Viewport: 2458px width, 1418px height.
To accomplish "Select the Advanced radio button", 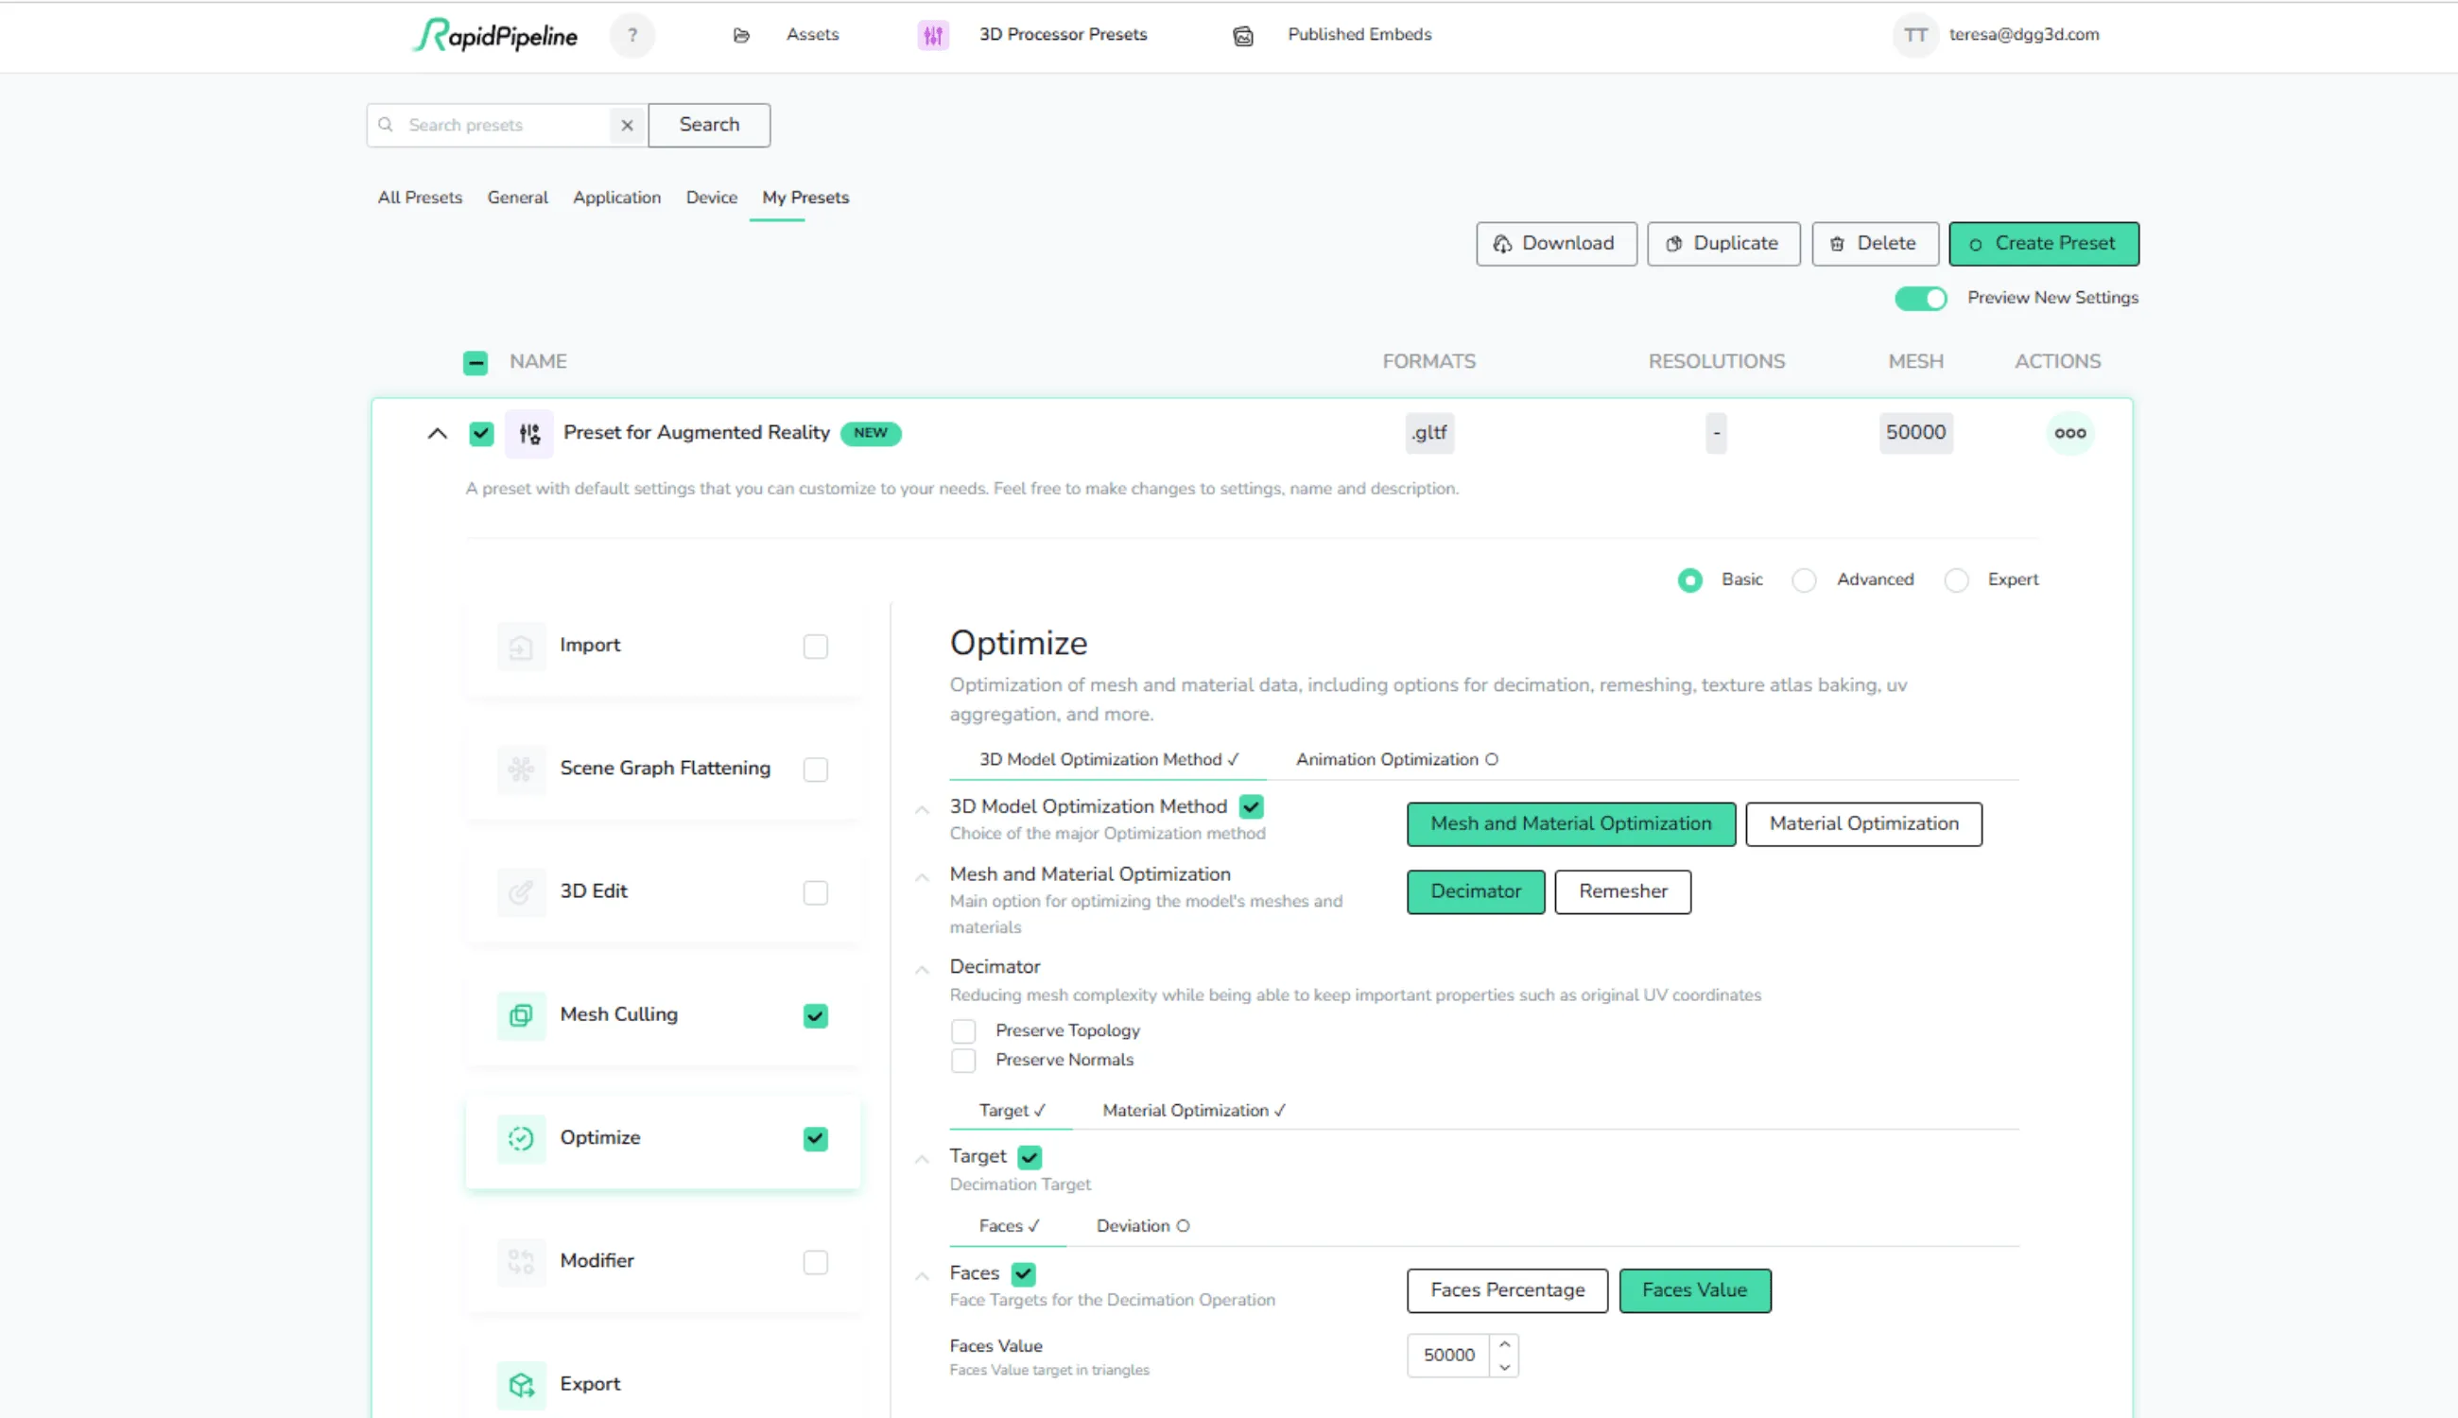I will click(1804, 580).
